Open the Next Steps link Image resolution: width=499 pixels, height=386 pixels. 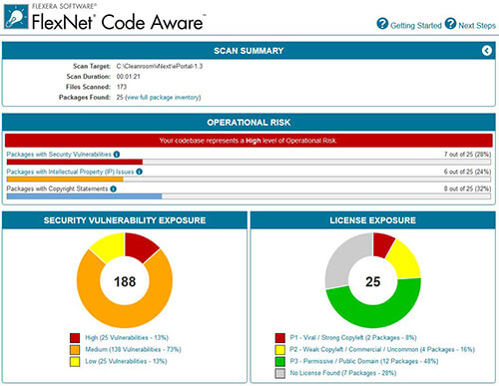[x=477, y=26]
